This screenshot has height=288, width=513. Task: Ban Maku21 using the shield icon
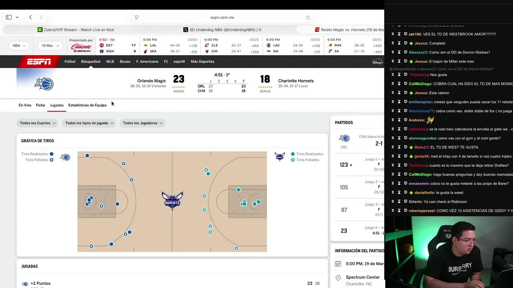pyautogui.click(x=406, y=147)
